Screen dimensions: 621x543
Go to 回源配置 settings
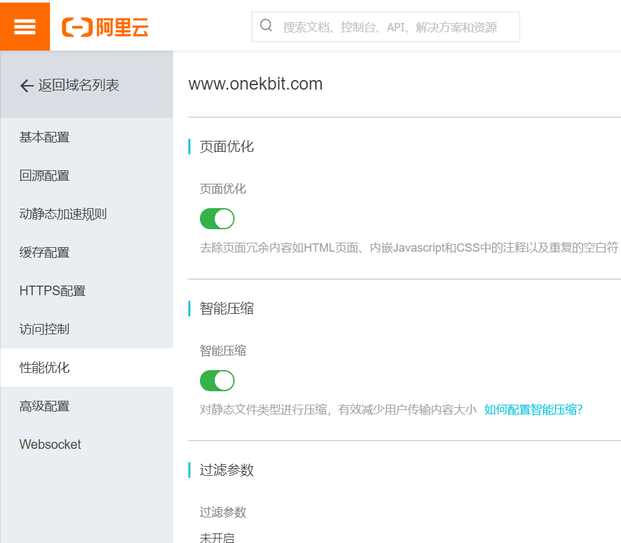coord(44,175)
